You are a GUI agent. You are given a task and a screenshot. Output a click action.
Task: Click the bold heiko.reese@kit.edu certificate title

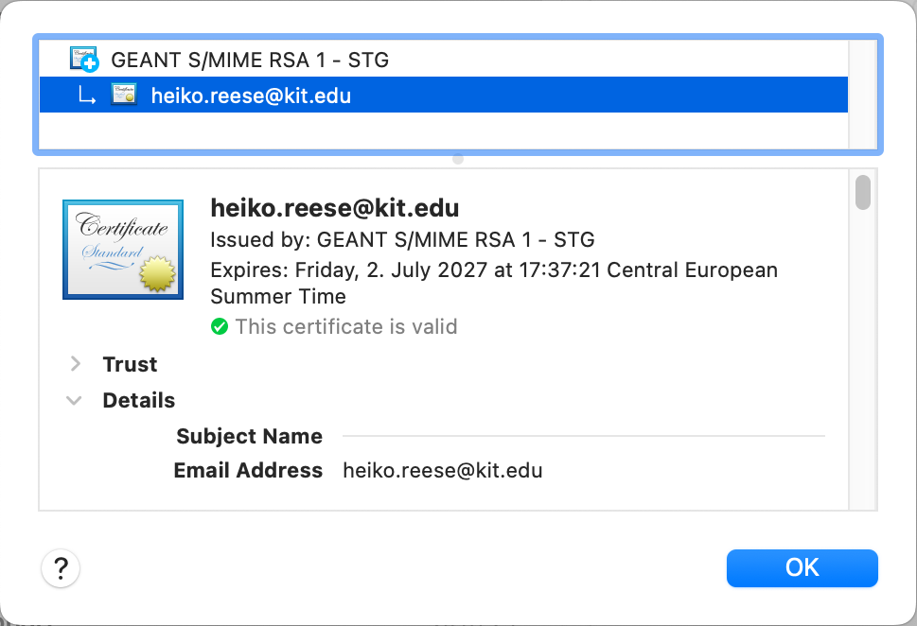(334, 208)
